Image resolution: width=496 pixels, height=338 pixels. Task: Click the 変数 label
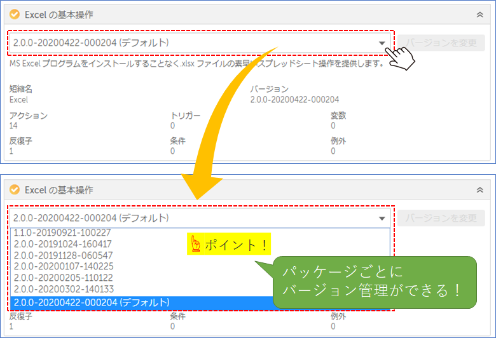click(338, 116)
